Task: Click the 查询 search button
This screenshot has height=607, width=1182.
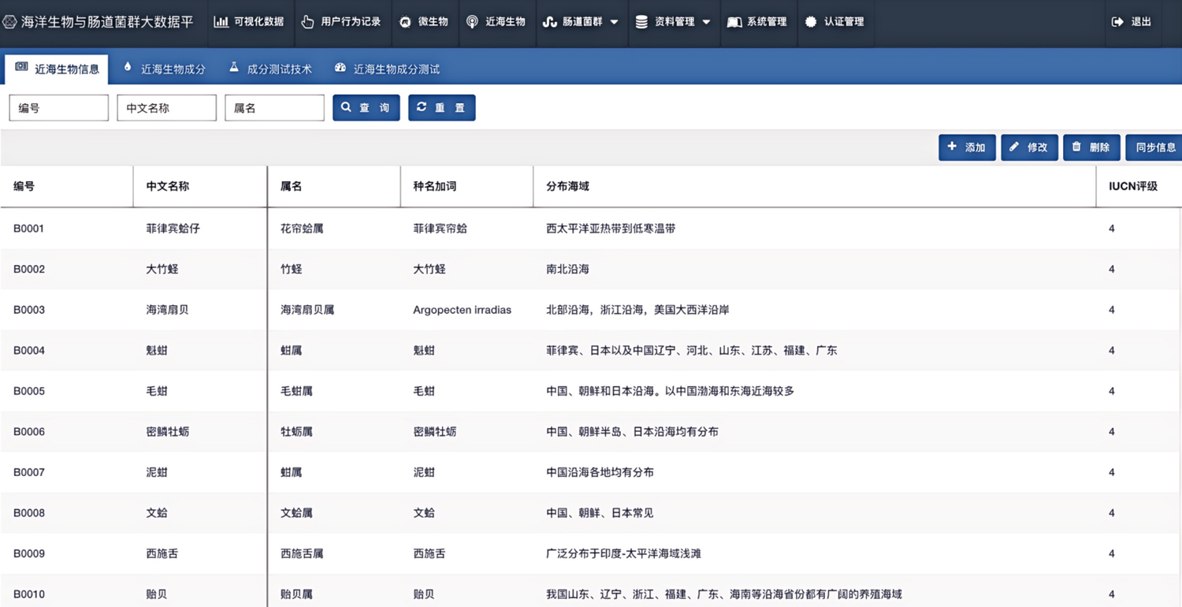Action: coord(366,108)
